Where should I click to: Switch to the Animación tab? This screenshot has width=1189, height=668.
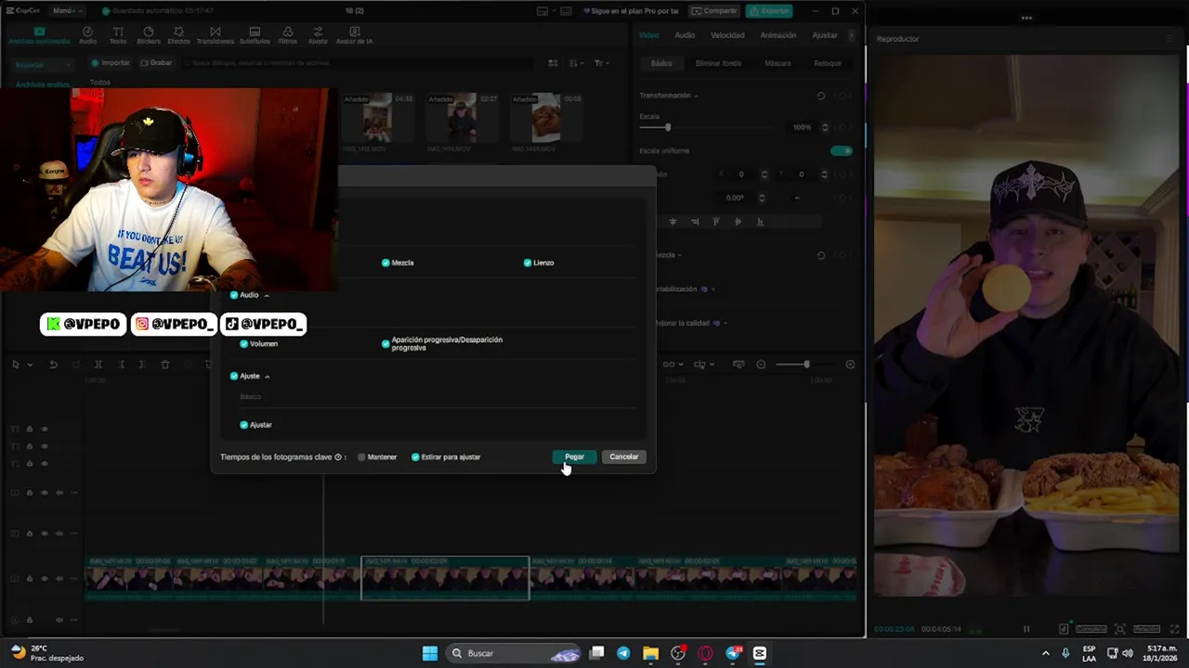(x=778, y=35)
